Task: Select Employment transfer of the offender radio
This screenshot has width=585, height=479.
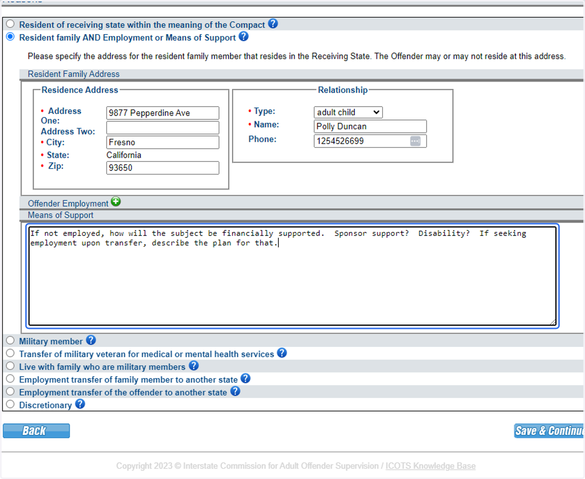Action: 10,391
